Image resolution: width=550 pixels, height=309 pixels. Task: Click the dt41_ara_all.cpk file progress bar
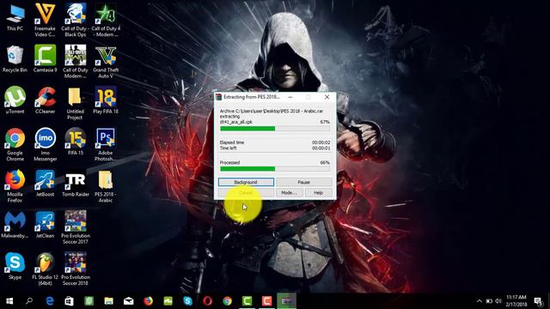point(275,129)
